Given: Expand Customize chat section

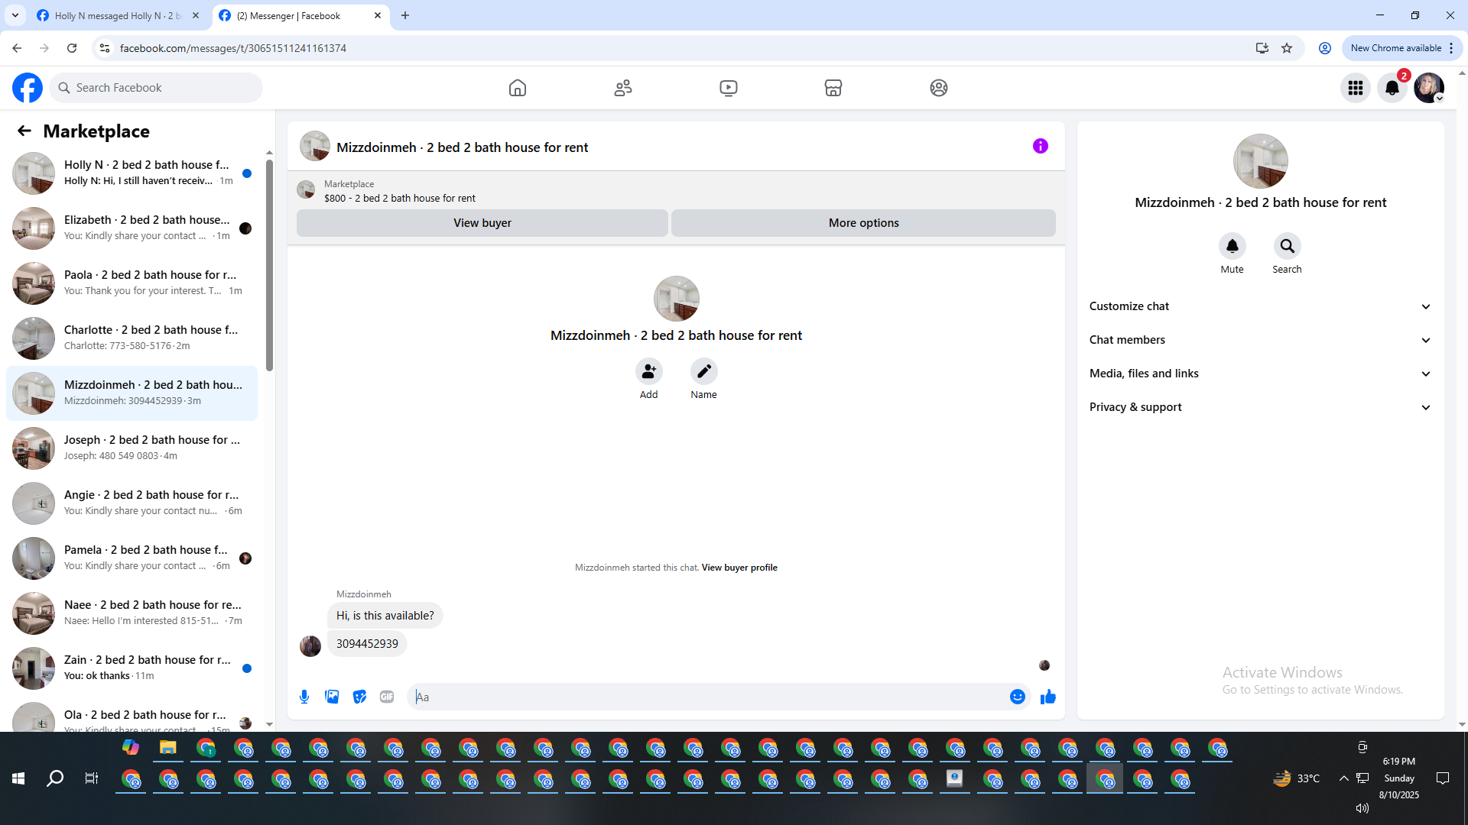Looking at the screenshot, I should tap(1259, 306).
